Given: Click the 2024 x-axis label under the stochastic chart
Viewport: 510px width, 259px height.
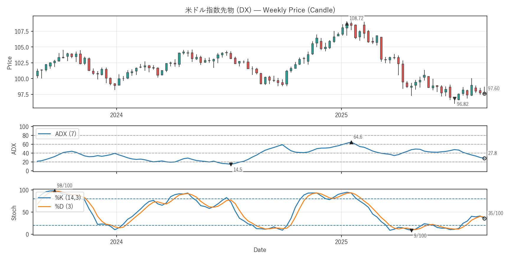Looking at the screenshot, I should point(116,242).
